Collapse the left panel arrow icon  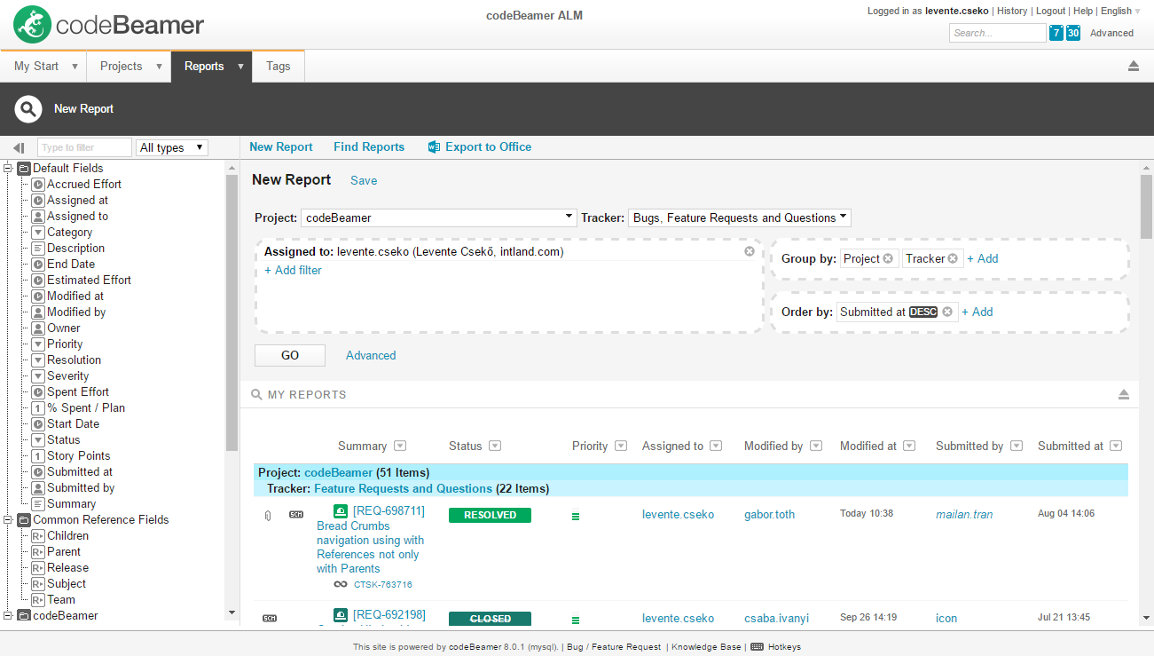19,147
